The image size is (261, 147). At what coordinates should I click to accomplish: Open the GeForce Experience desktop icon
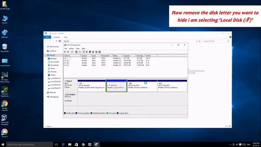pos(4,91)
